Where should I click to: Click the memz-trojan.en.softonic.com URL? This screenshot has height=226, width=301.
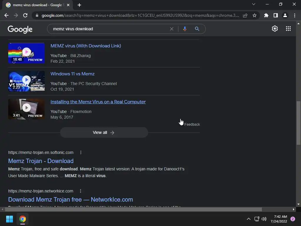[x=41, y=152]
